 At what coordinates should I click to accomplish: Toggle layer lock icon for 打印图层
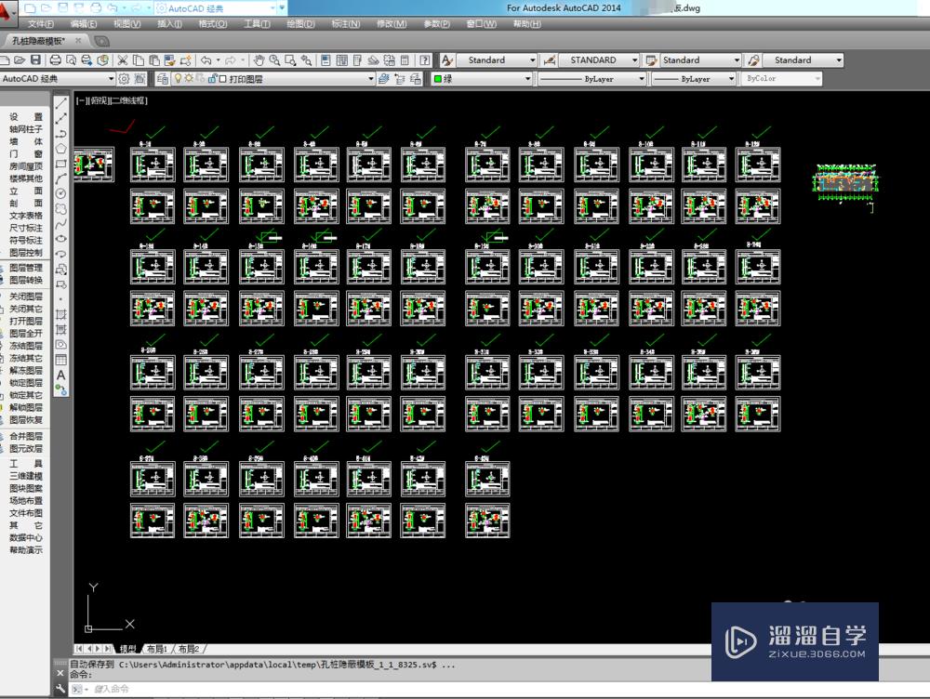point(212,78)
